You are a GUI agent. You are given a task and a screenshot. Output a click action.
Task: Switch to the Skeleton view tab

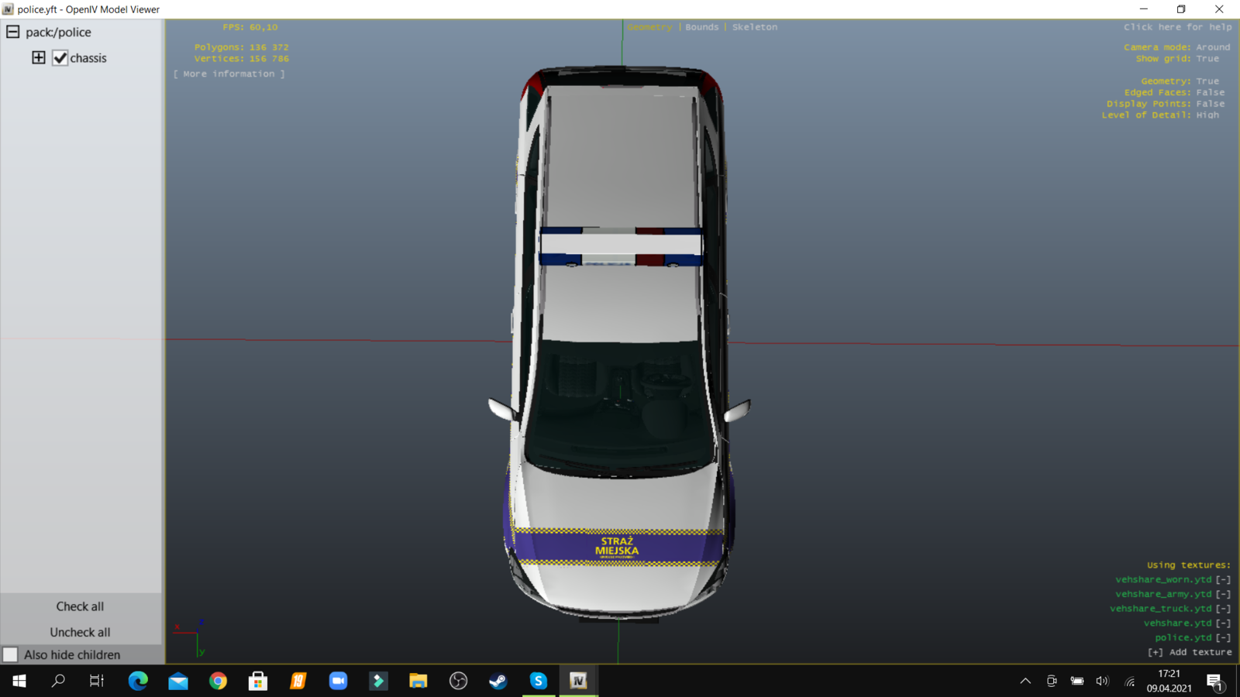tap(754, 27)
